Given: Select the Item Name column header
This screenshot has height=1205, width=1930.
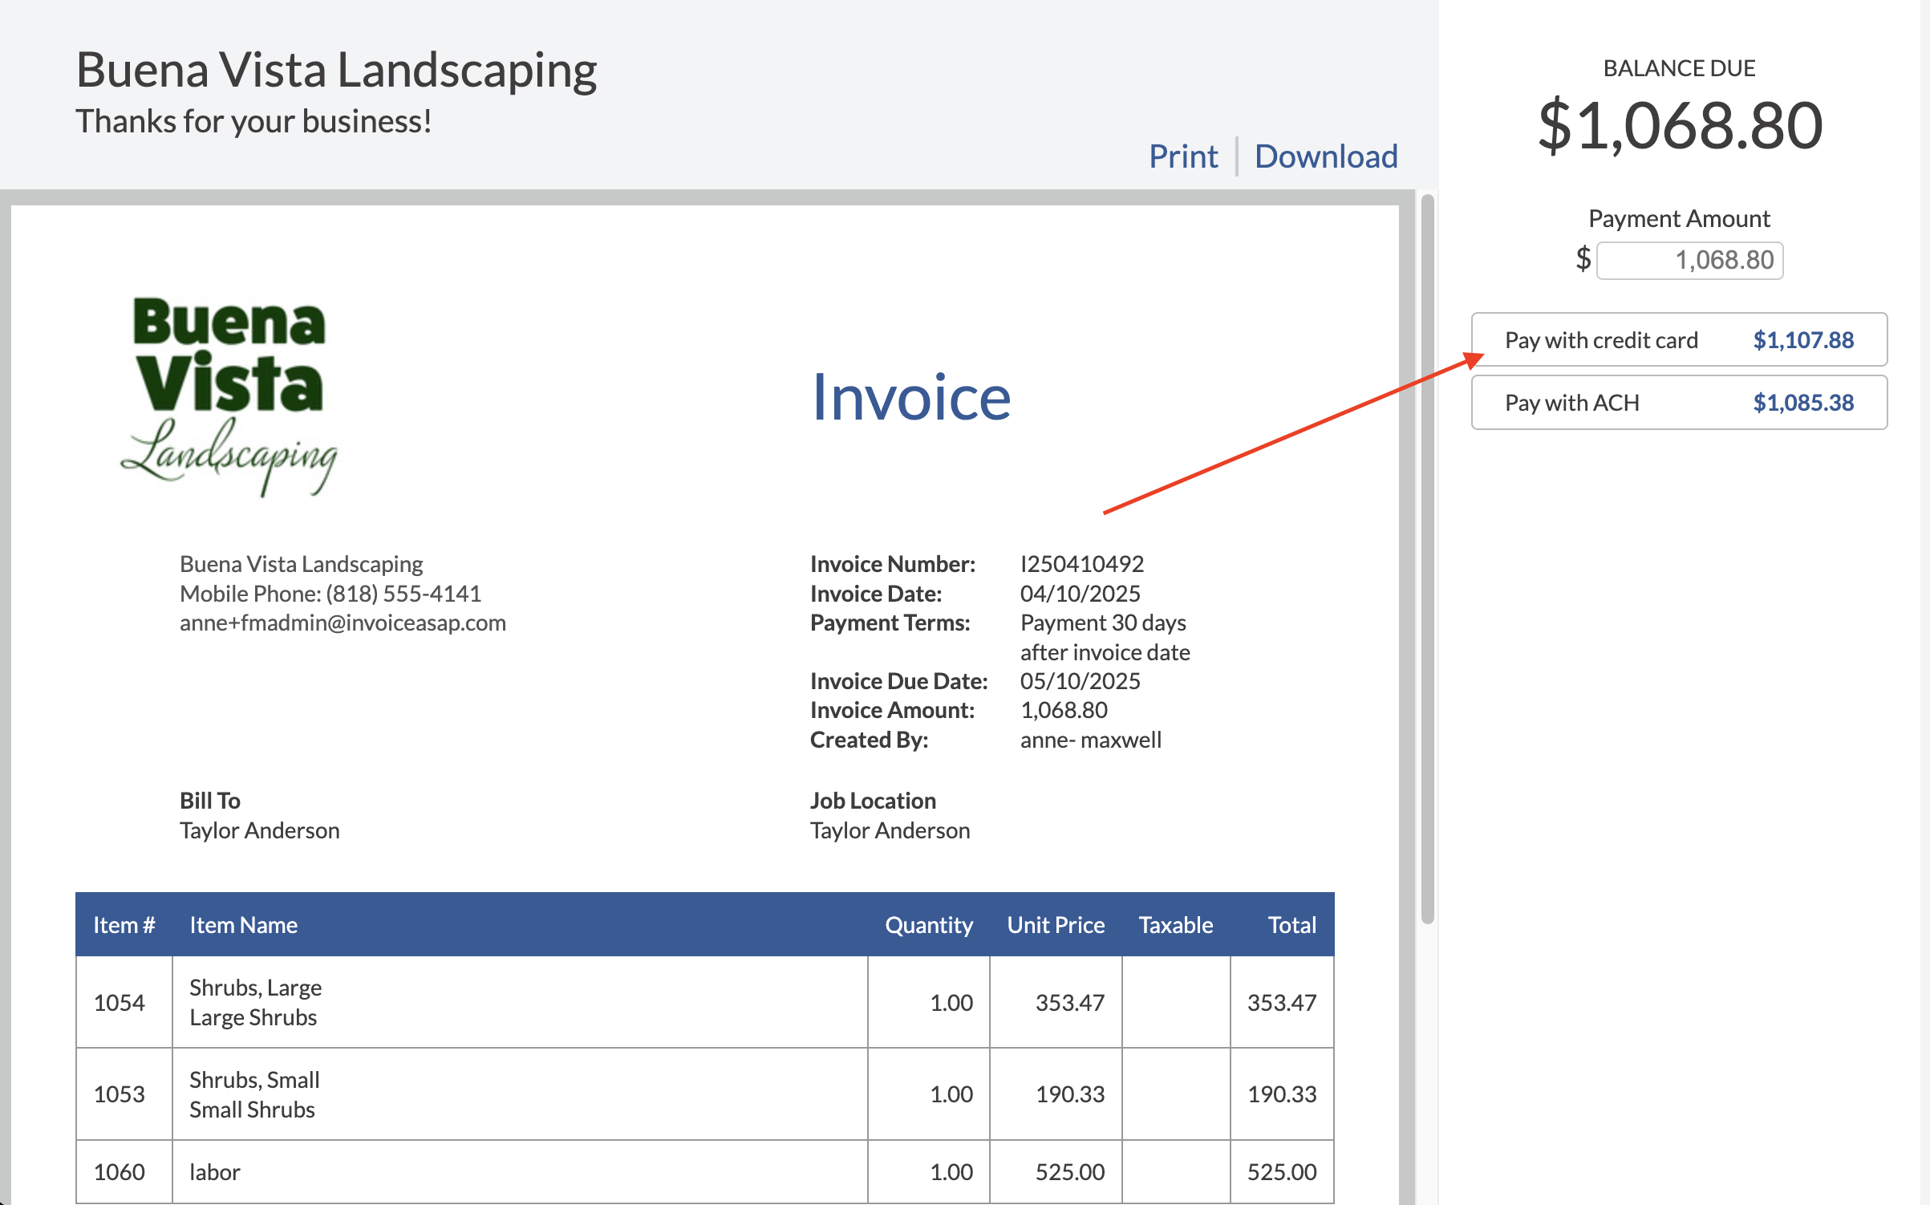Looking at the screenshot, I should tap(243, 925).
